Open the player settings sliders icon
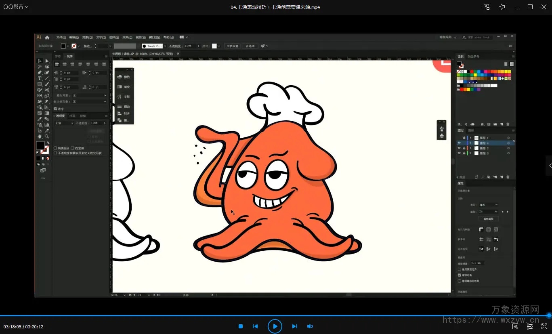552x334 pixels. [530, 326]
